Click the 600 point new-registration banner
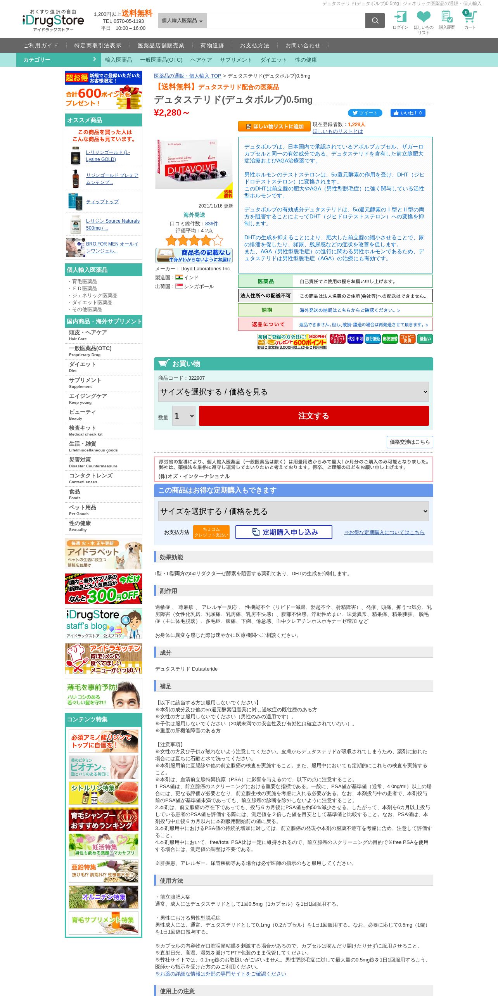 click(x=104, y=90)
